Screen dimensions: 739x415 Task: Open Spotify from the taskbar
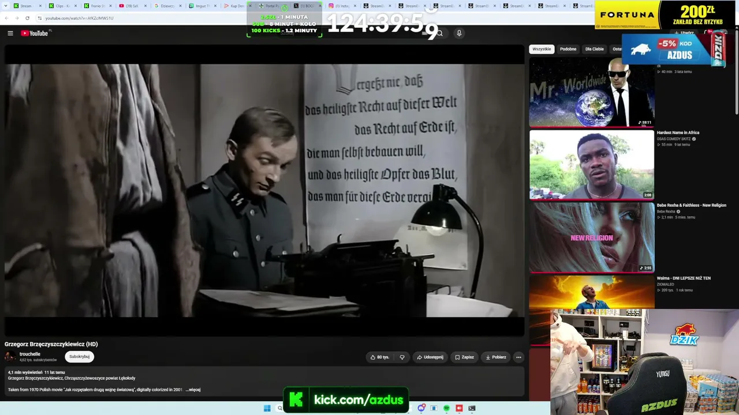point(447,408)
